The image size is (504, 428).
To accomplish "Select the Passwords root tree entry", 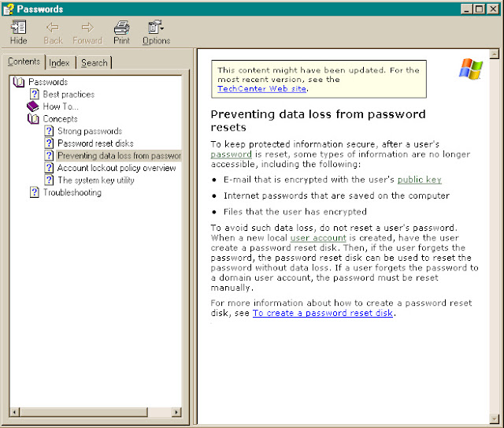I will coord(48,82).
